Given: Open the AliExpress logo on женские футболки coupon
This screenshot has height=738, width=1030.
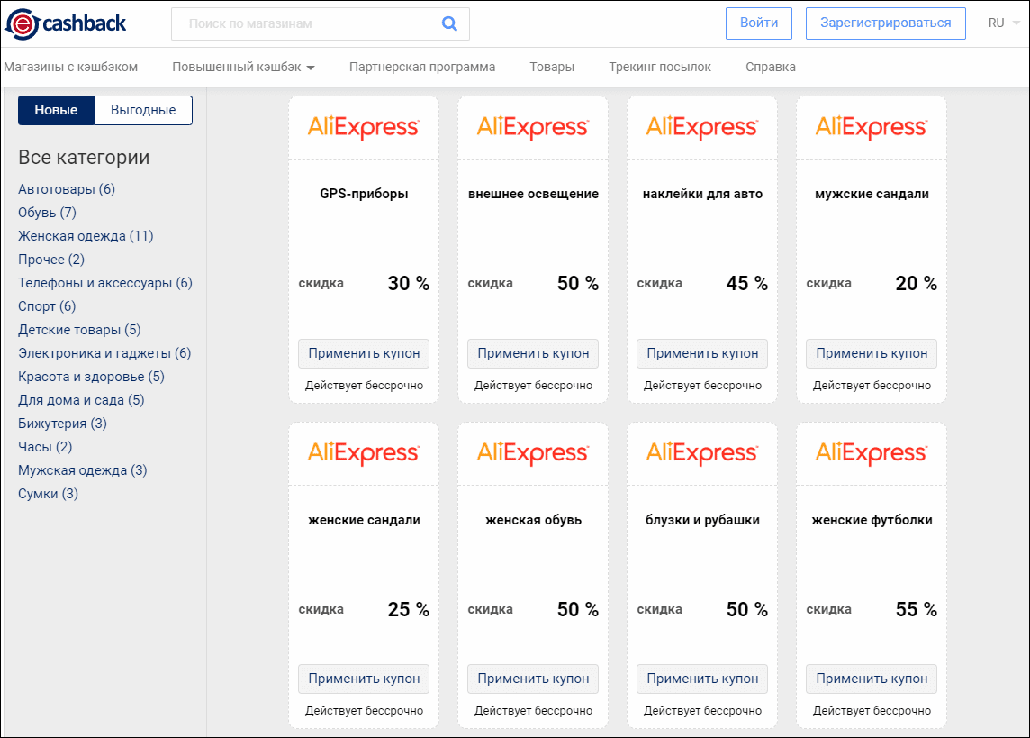Looking at the screenshot, I should [871, 452].
